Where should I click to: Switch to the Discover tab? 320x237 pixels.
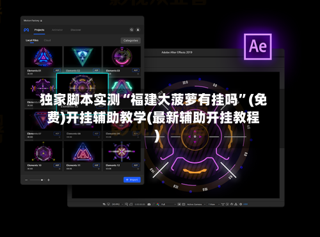[76, 30]
